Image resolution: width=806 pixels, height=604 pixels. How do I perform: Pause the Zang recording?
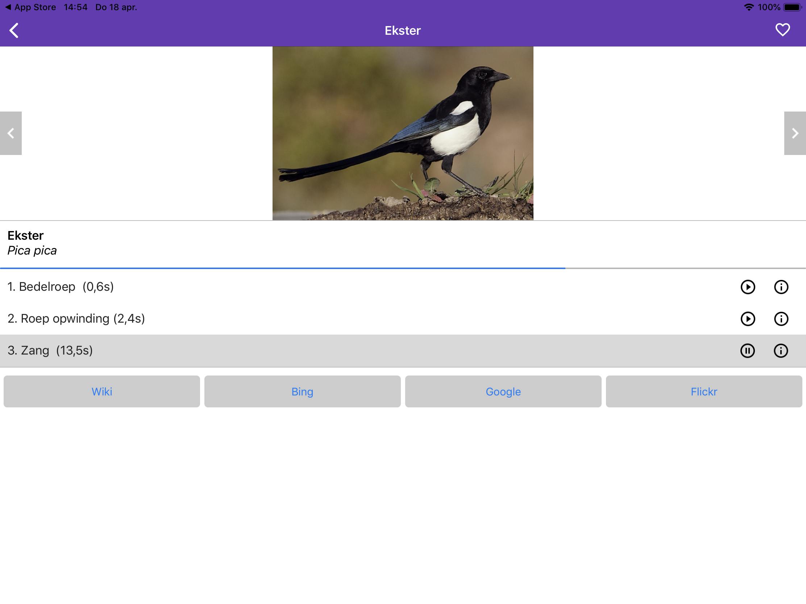[747, 351]
